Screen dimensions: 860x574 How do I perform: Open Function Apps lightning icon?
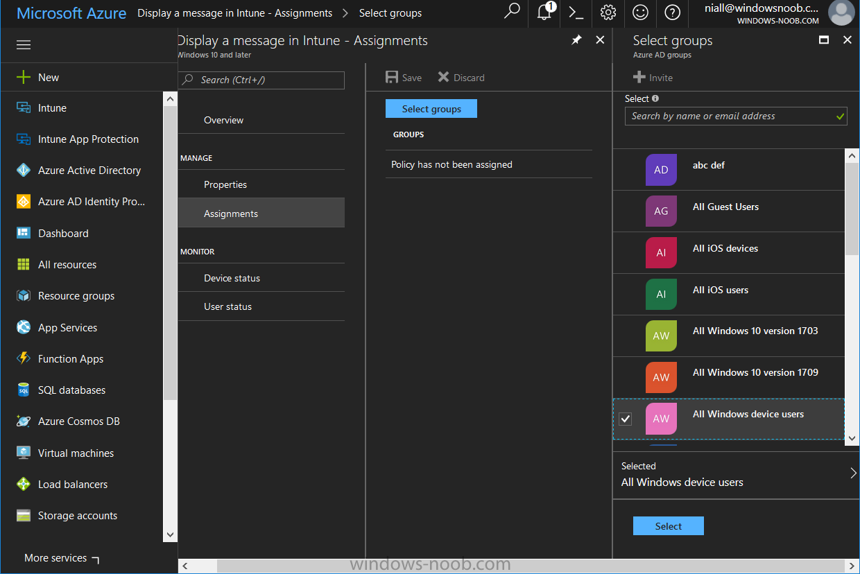coord(24,358)
